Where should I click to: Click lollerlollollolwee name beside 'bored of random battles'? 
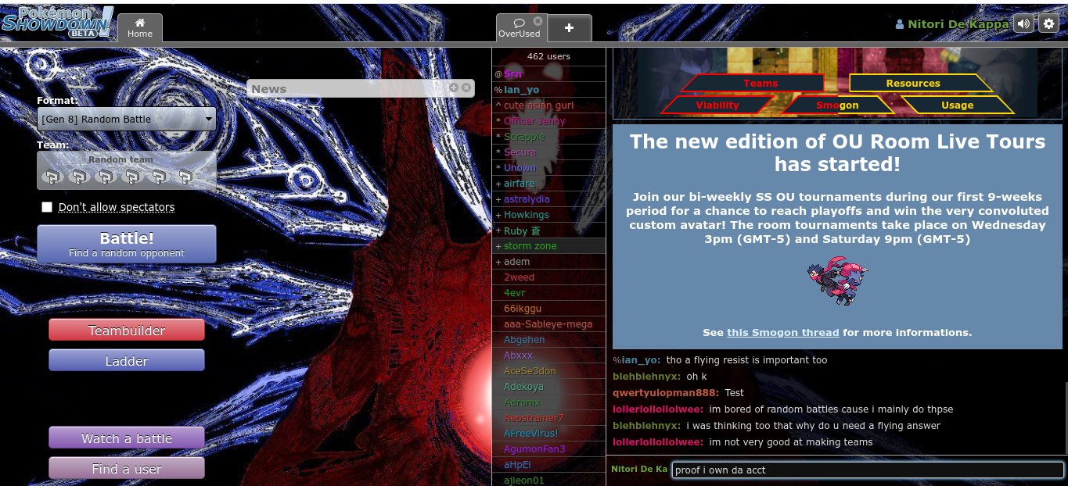pos(658,409)
